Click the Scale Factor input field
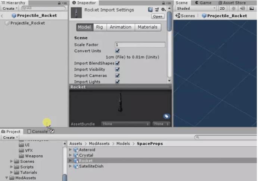258x181 pixels. [140, 45]
